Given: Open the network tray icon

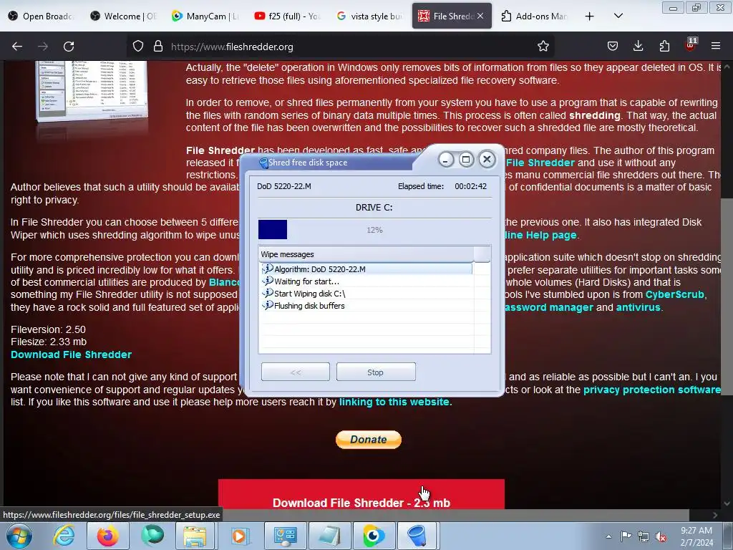Looking at the screenshot, I should [644, 536].
